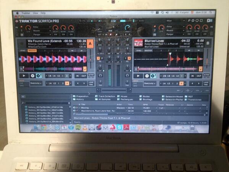Screen dimensions: 229x172
Task: Click Deck B CUE disc button
Action: tap(147, 76)
